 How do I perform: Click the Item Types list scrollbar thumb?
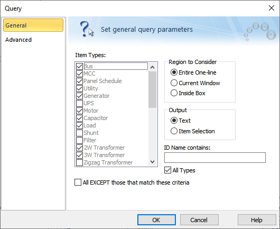(152, 89)
